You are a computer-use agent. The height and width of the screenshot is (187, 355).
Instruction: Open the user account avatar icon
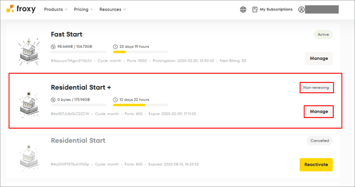coord(301,9)
